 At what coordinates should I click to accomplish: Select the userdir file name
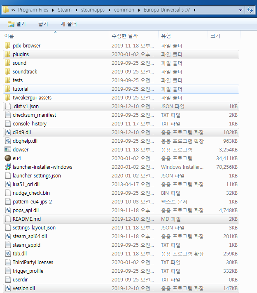coord(20,280)
